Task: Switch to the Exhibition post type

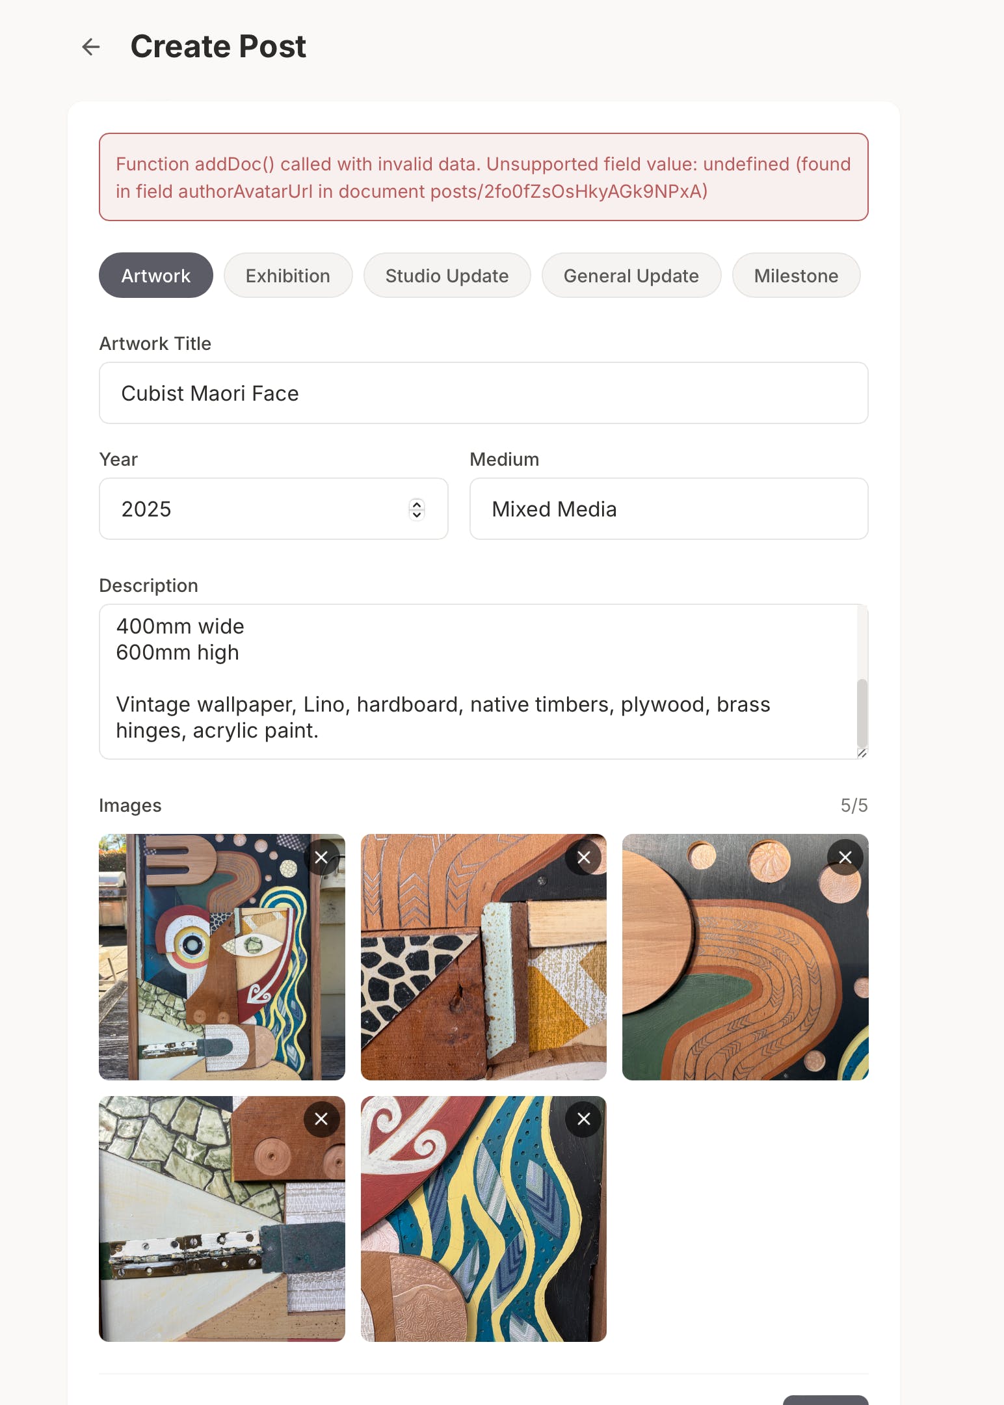Action: pyautogui.click(x=288, y=275)
